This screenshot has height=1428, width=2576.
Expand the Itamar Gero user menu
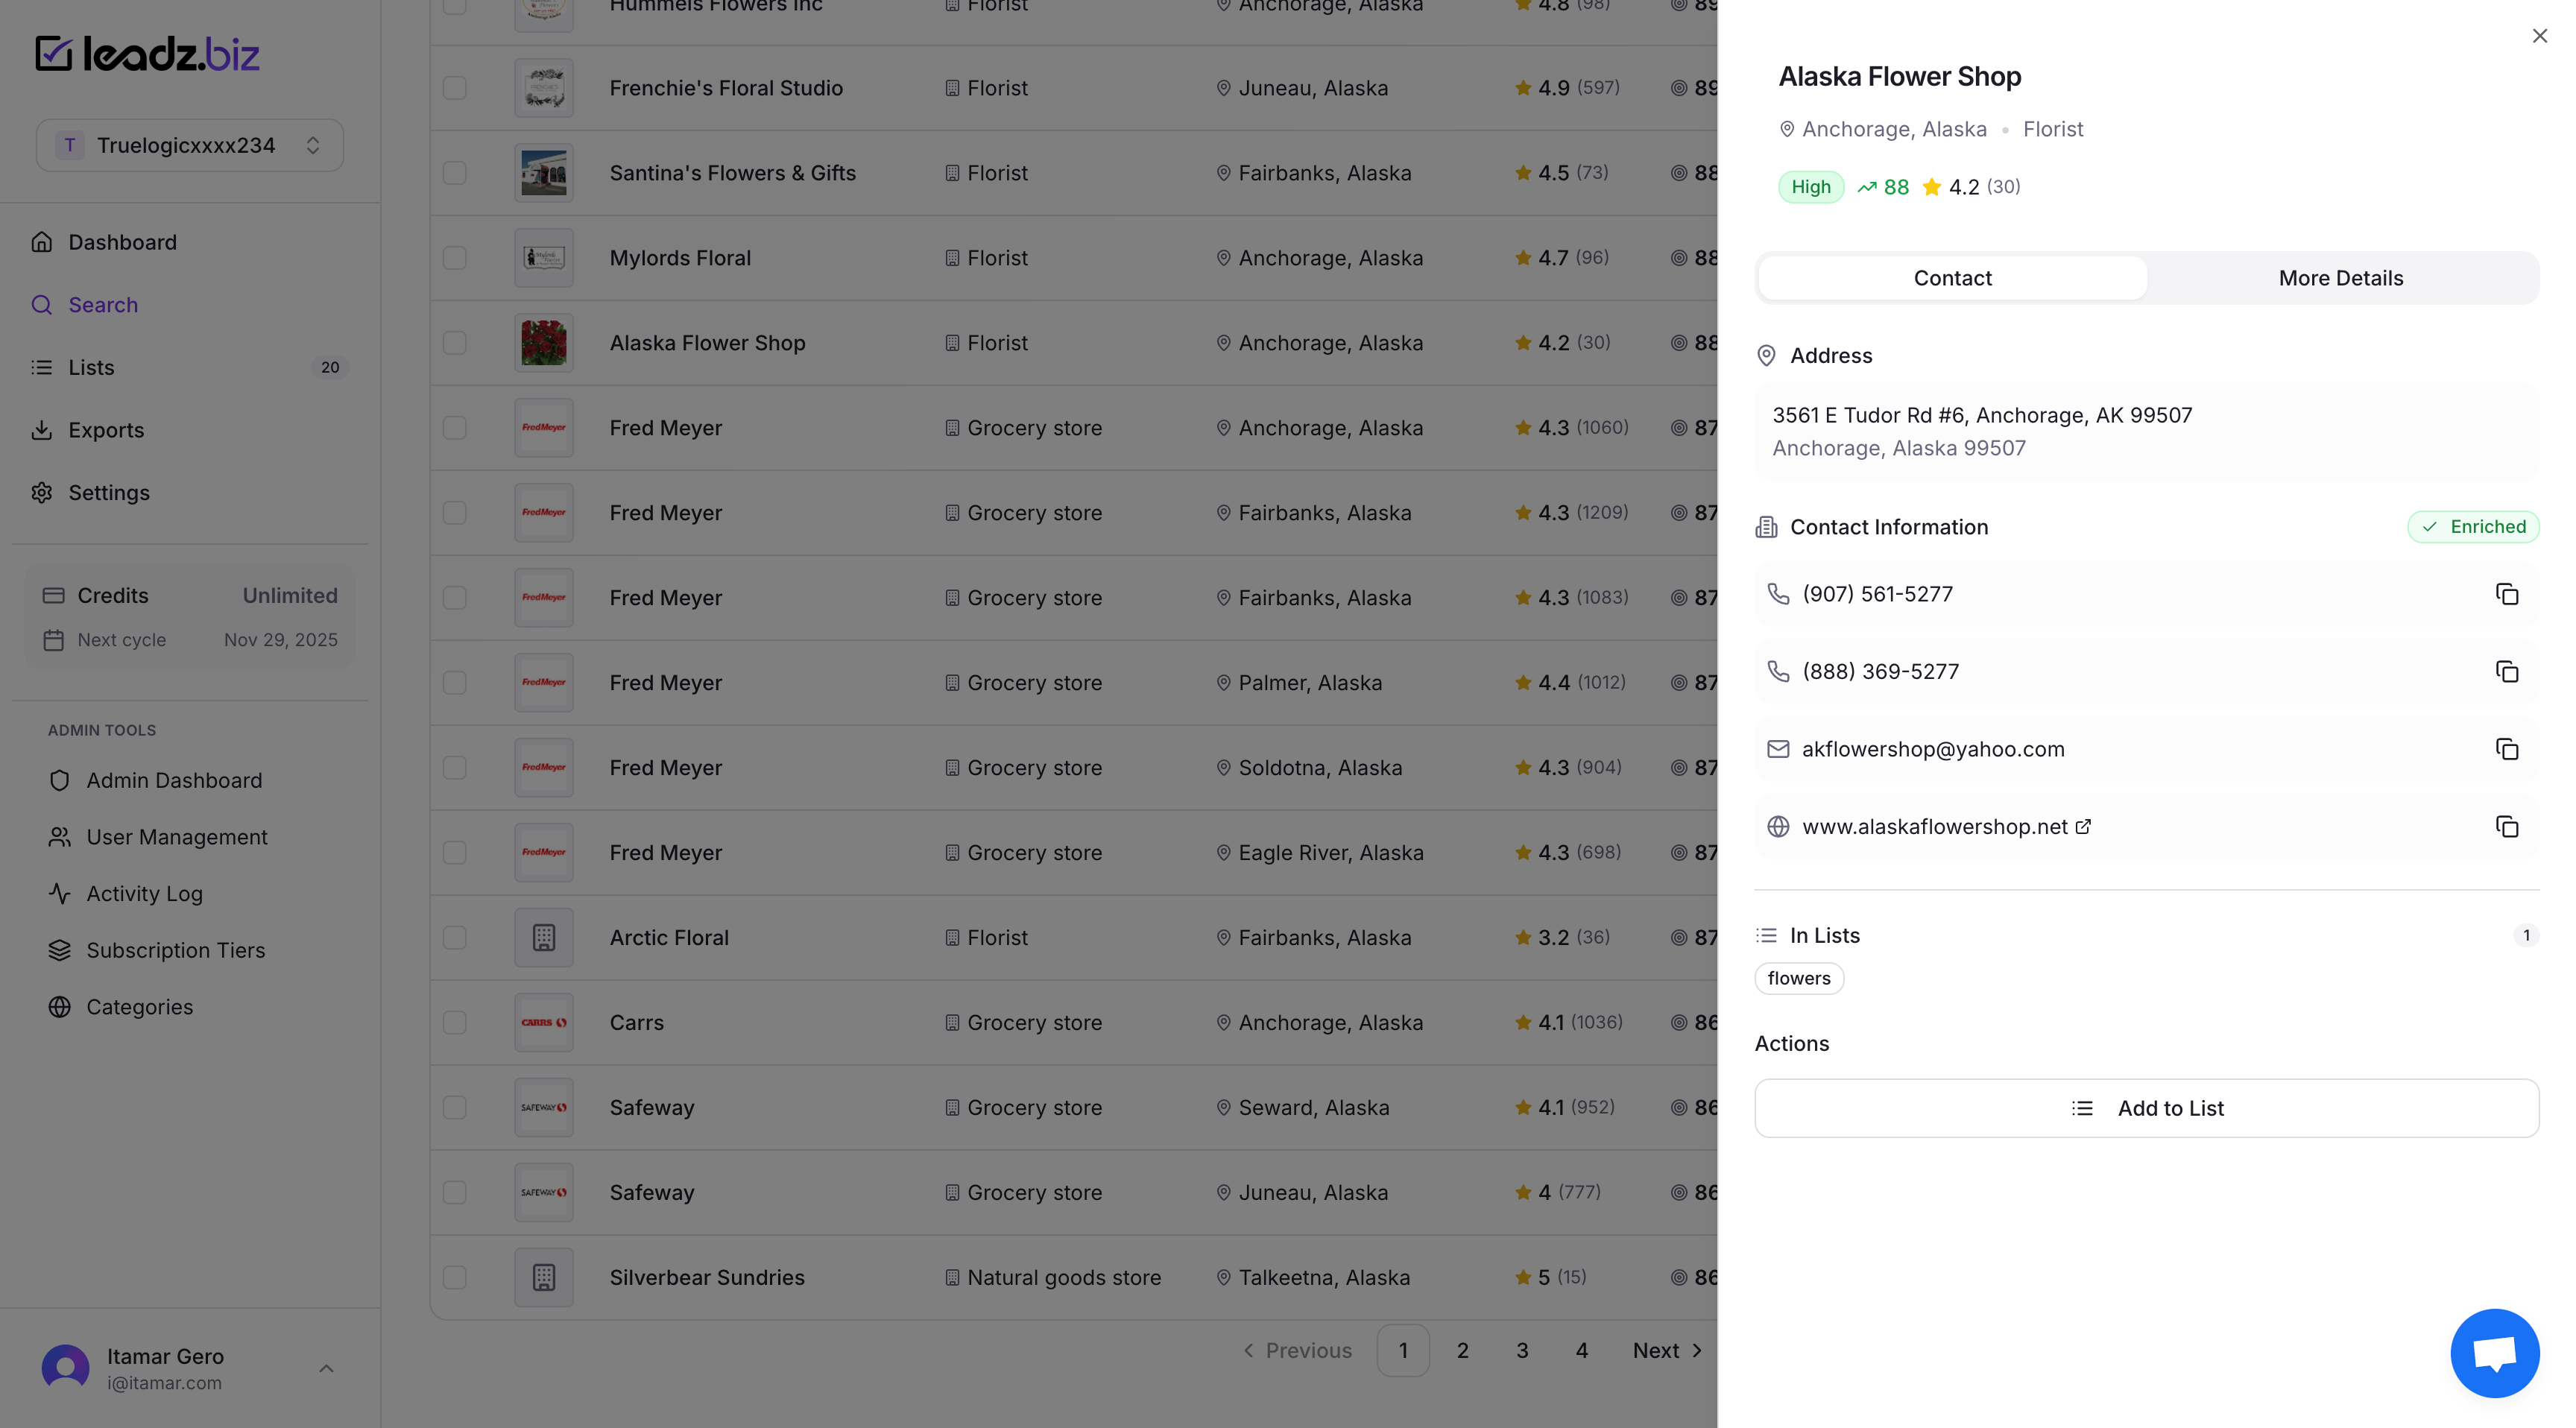pos(326,1368)
